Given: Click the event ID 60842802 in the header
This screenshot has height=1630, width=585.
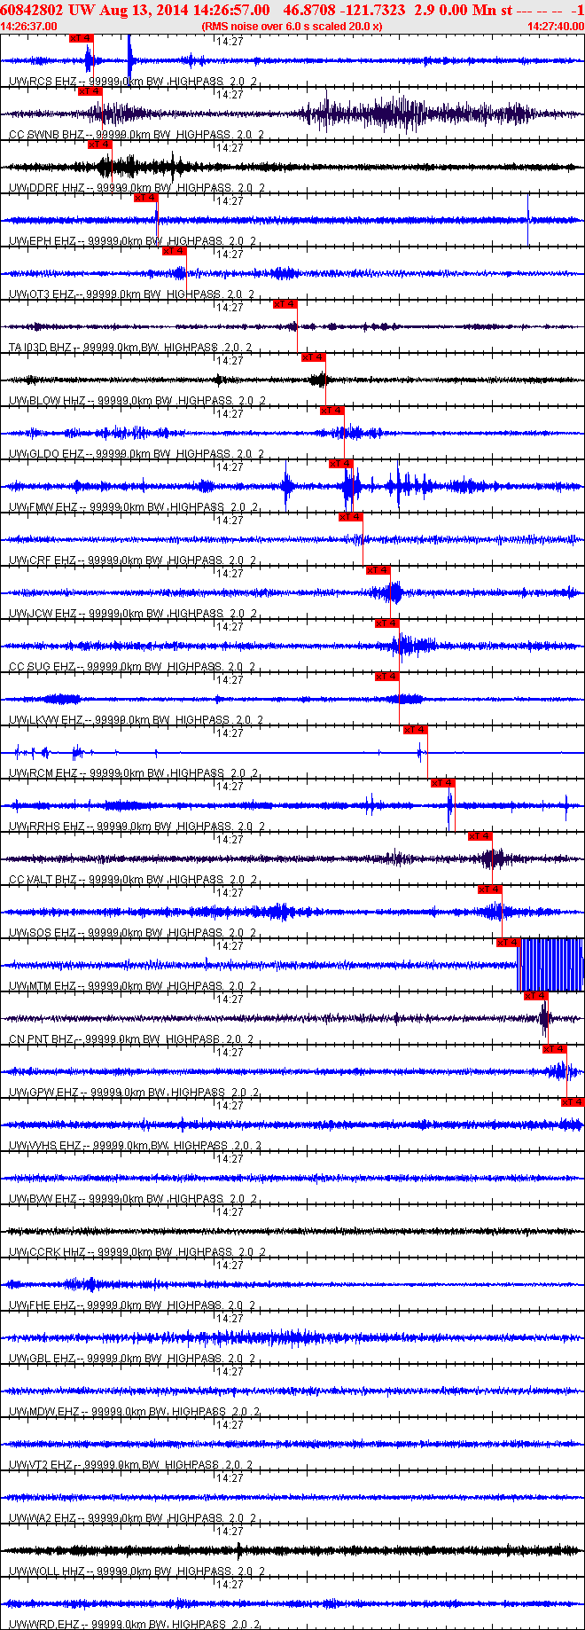Looking at the screenshot, I should (32, 10).
